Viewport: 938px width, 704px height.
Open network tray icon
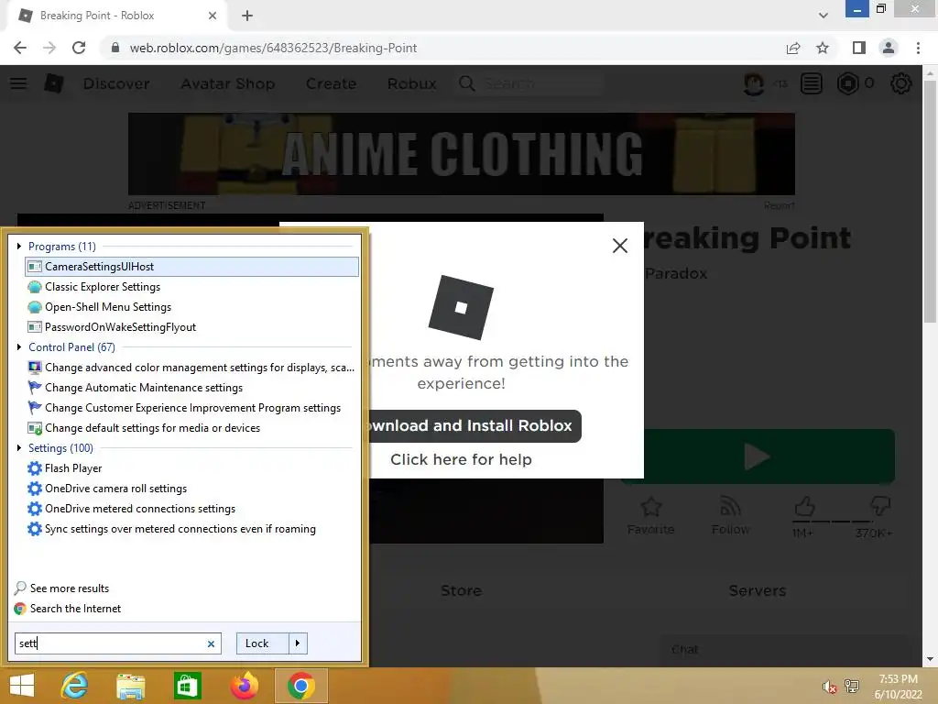(x=851, y=686)
